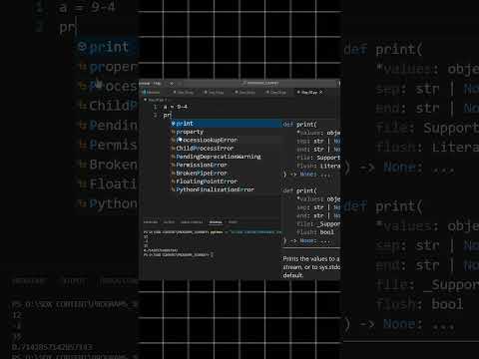Viewport: 479px width, 359px height.
Task: Click the class icon beside PermissionError
Action: click(174, 165)
